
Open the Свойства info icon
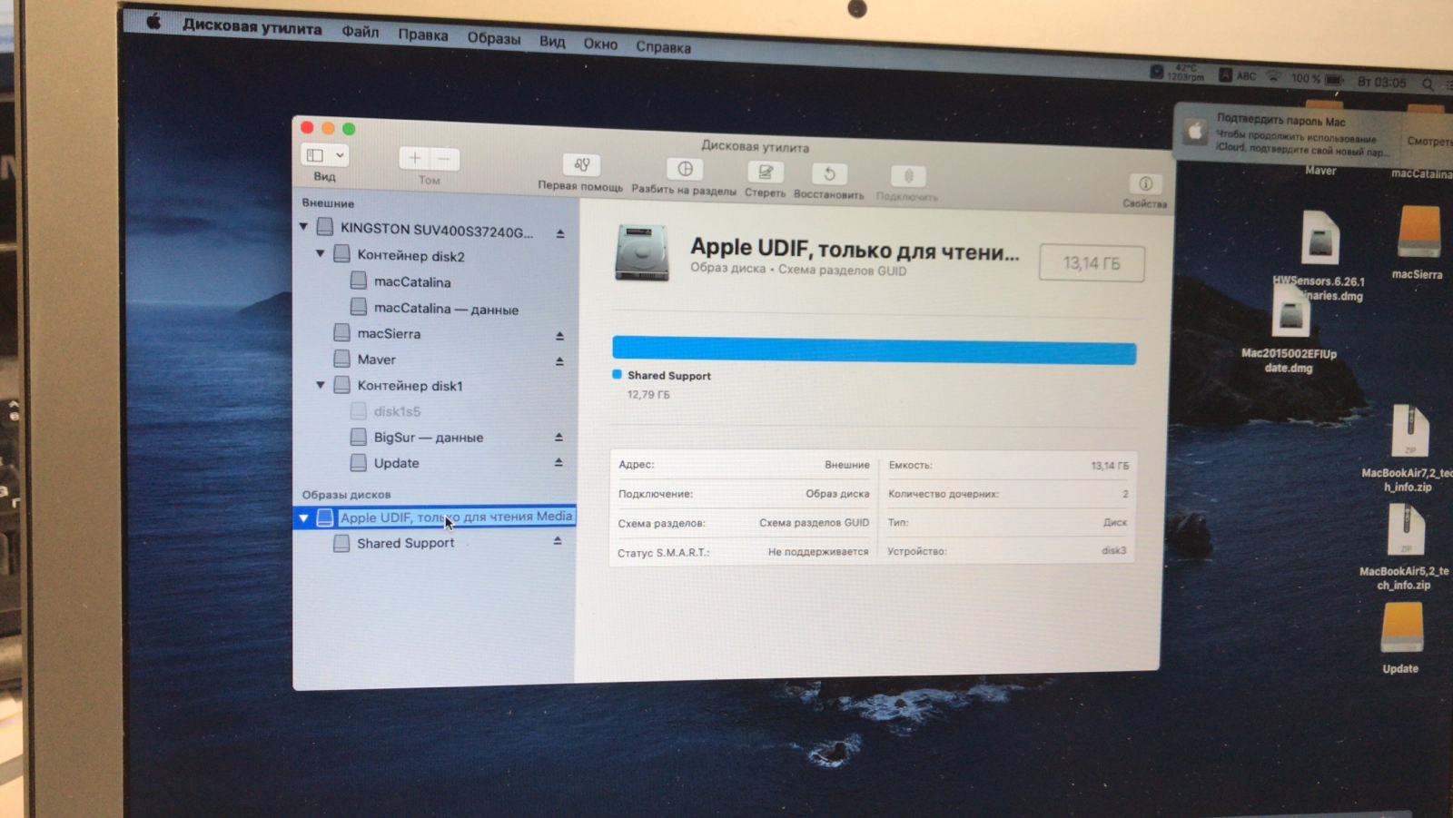pyautogui.click(x=1145, y=183)
